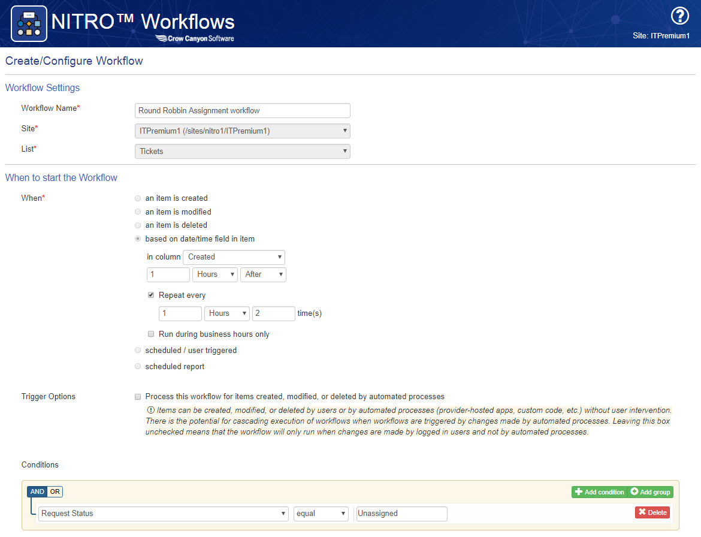Click the info icon beside automated processes note
701x537 pixels.
click(150, 410)
